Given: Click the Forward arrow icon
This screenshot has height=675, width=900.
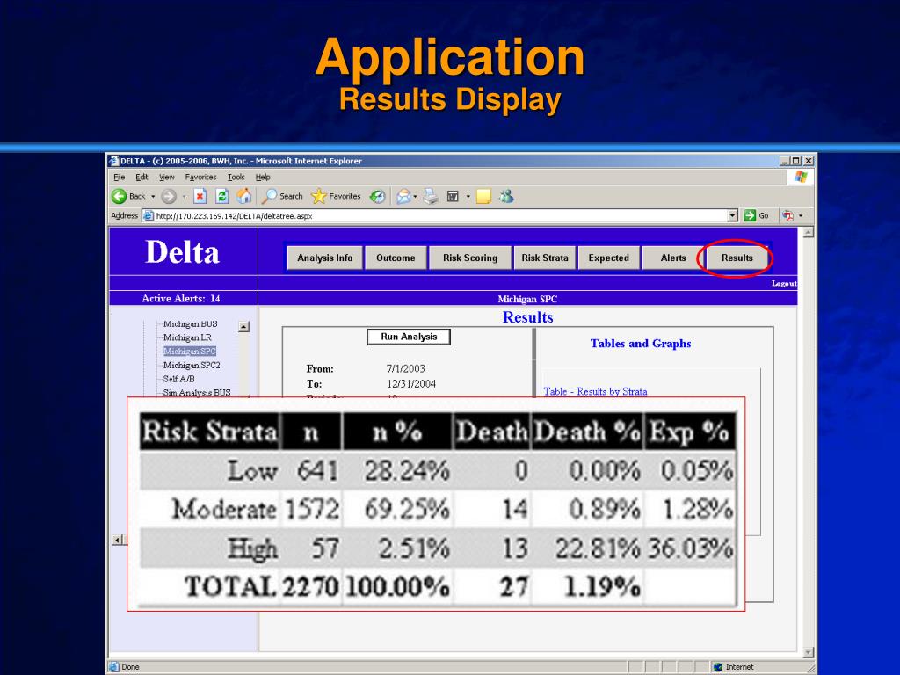Looking at the screenshot, I should point(168,196).
